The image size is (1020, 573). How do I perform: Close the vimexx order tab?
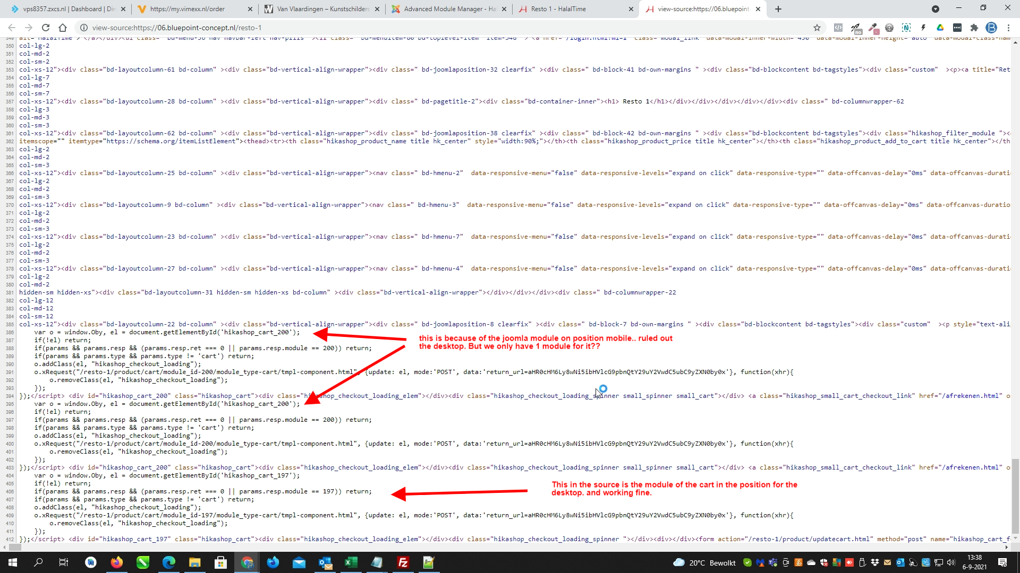250,9
